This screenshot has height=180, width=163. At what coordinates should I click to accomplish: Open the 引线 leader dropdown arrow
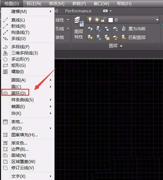(68, 28)
